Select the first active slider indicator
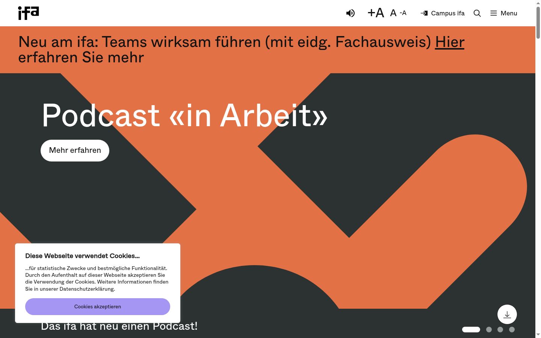This screenshot has height=338, width=541. click(471, 329)
